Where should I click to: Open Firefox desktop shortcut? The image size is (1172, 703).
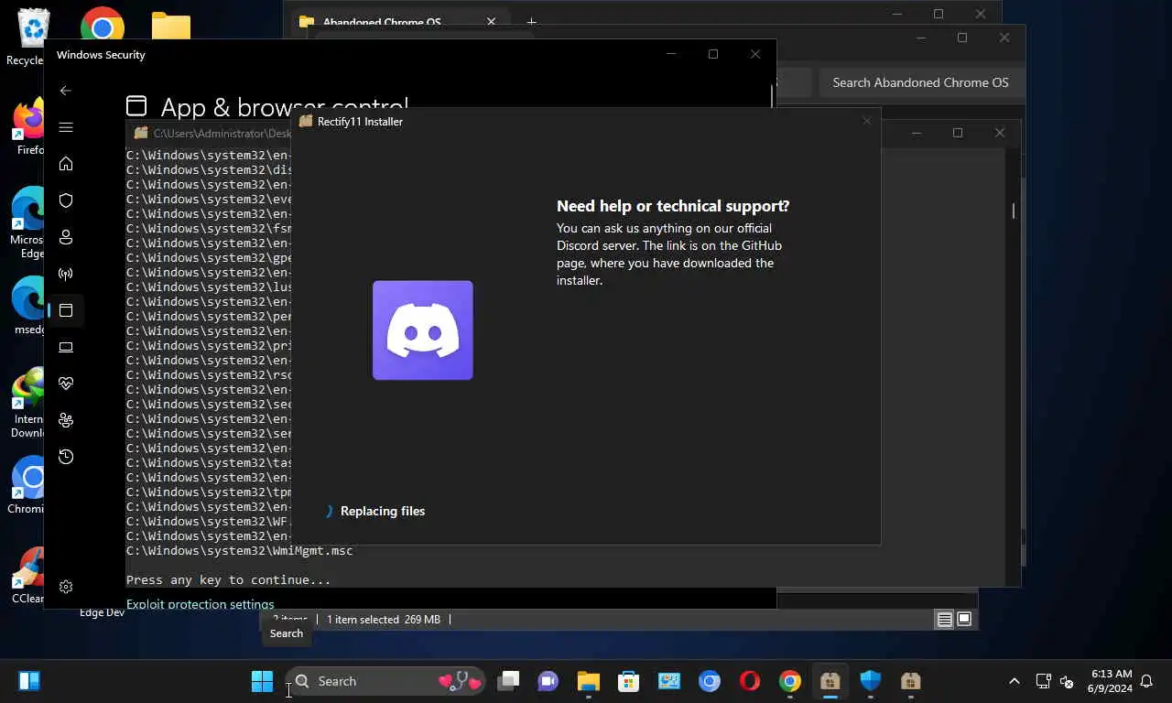coord(29,126)
